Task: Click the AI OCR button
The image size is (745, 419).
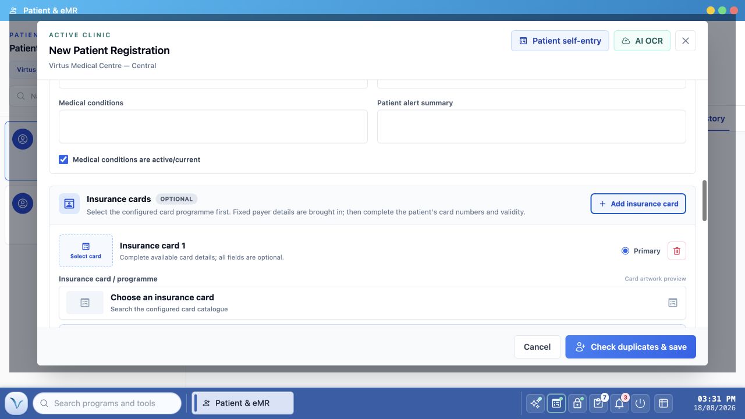Action: (642, 41)
